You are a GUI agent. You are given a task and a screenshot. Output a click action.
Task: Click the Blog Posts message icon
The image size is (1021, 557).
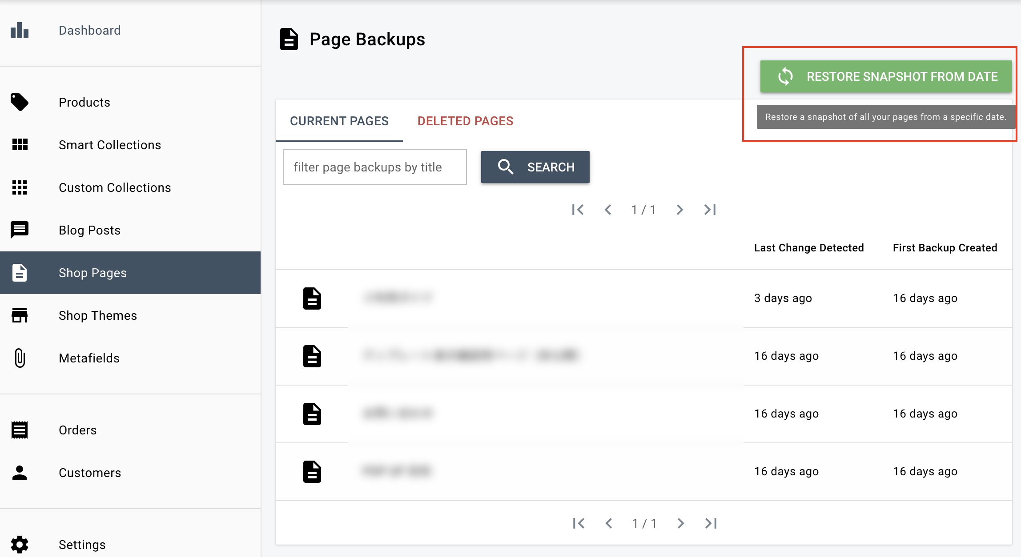[x=20, y=230]
